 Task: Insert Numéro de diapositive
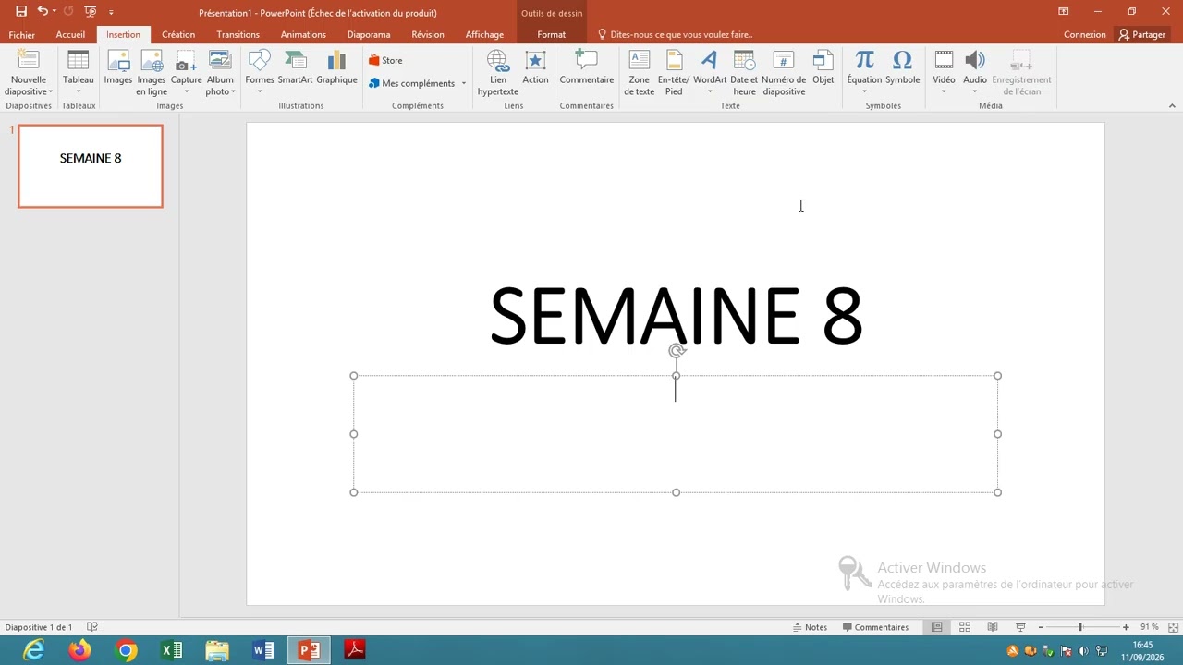(x=784, y=72)
